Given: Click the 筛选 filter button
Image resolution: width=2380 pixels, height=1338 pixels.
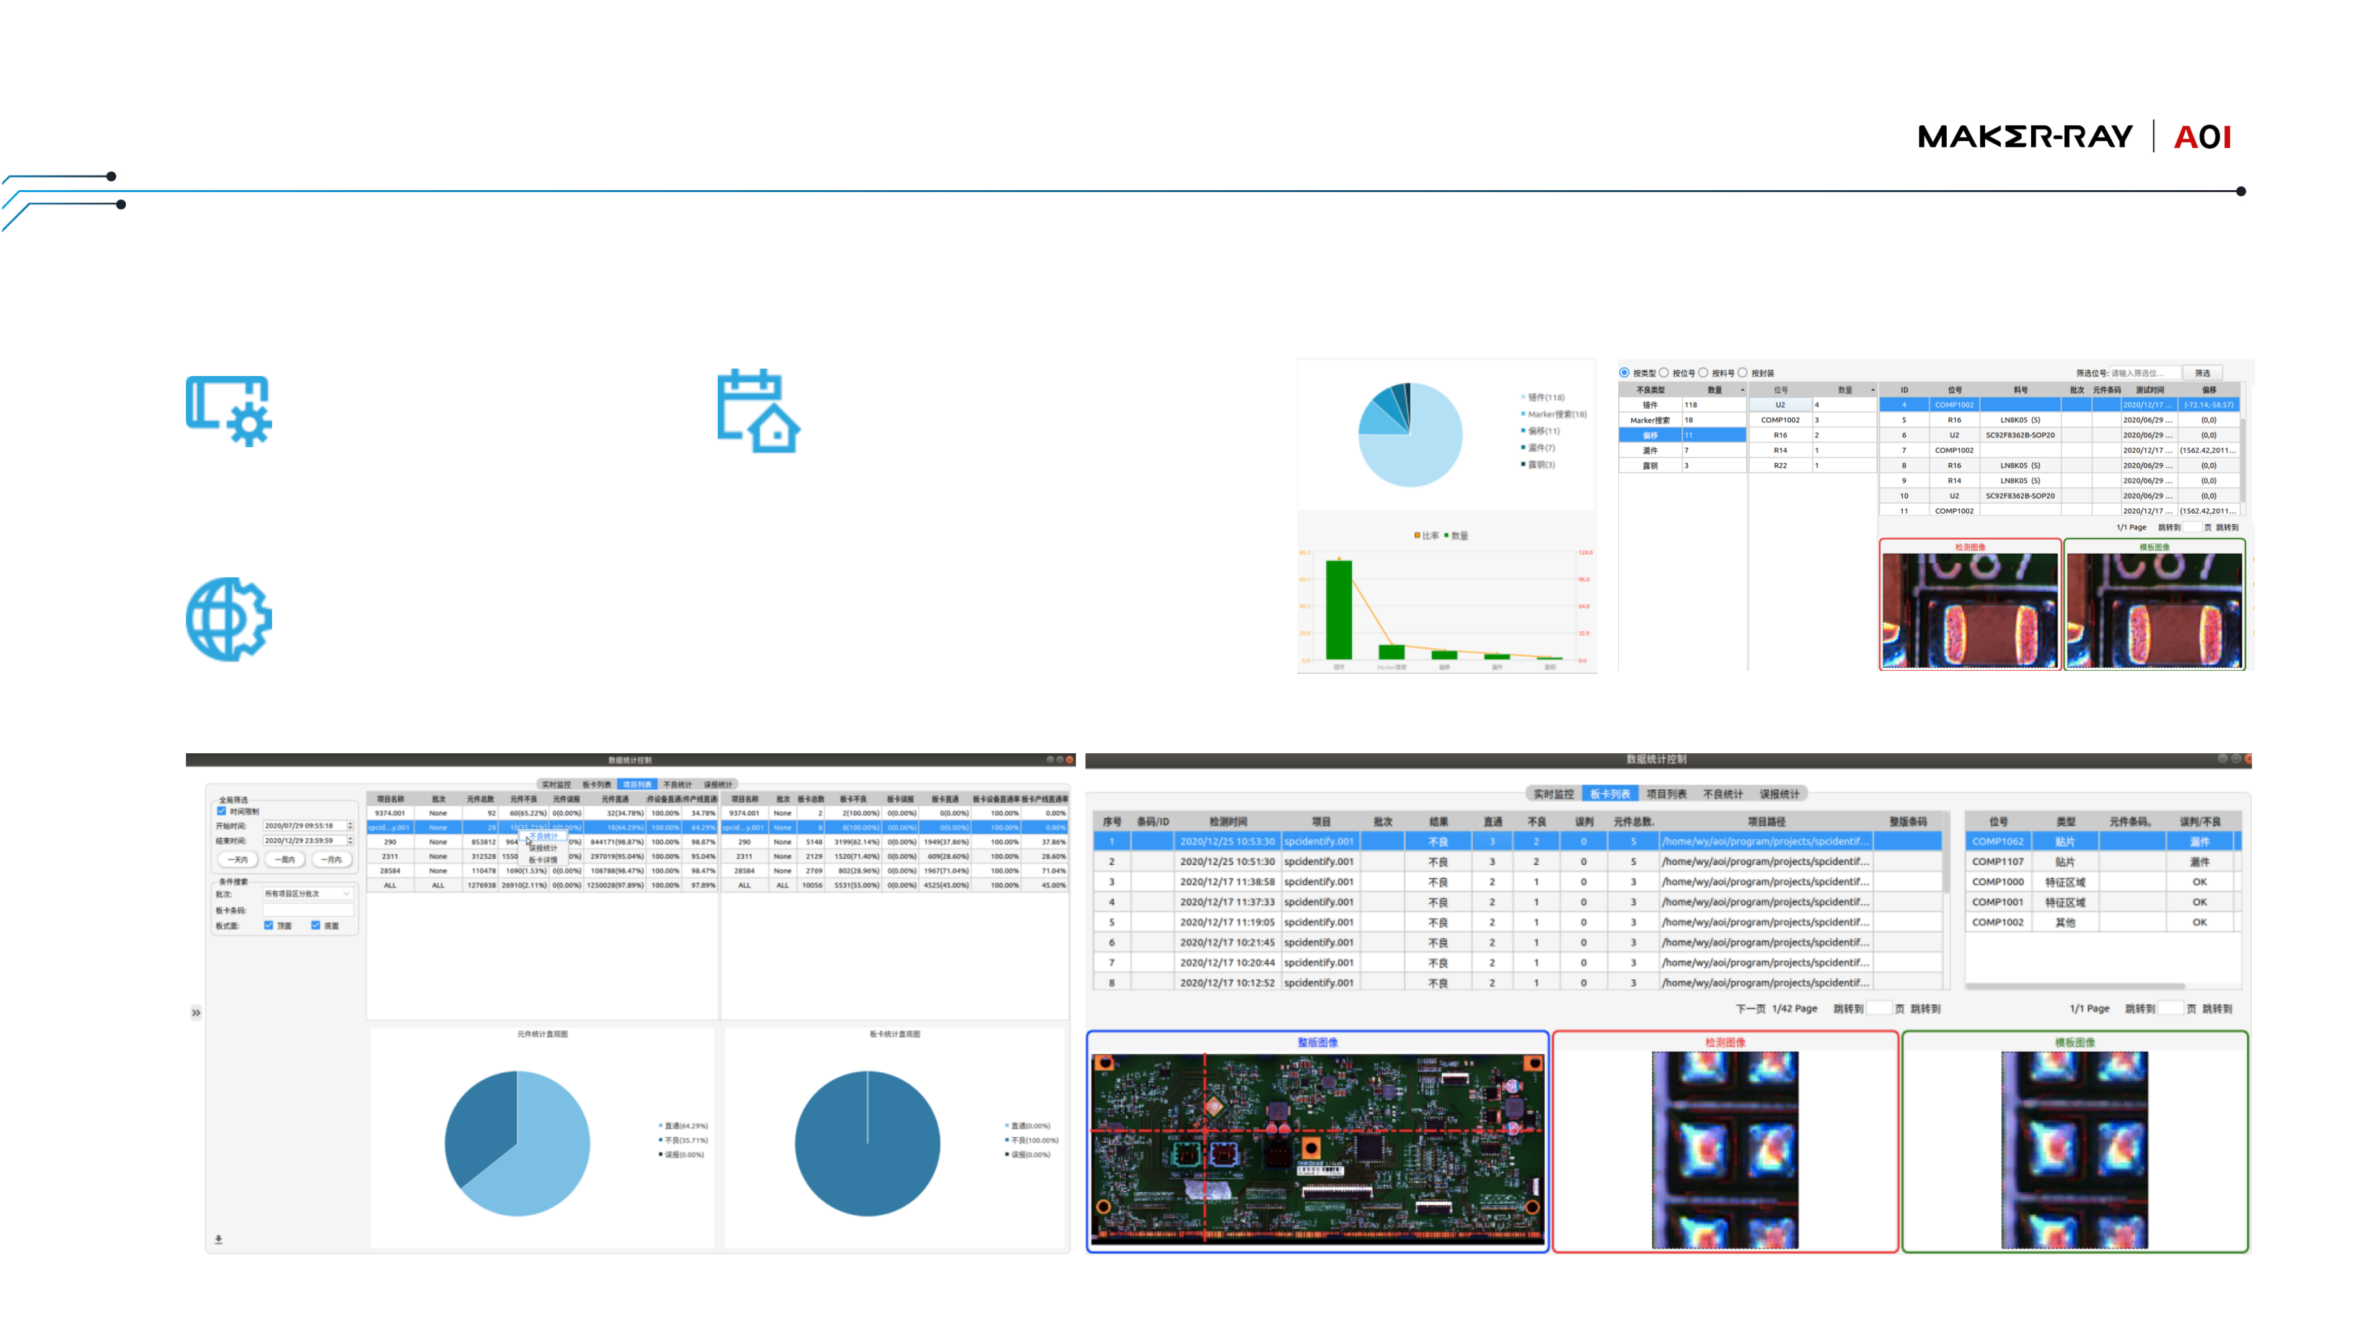Looking at the screenshot, I should pos(2203,373).
